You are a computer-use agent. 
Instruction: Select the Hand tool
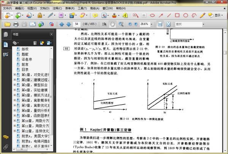click(112, 24)
